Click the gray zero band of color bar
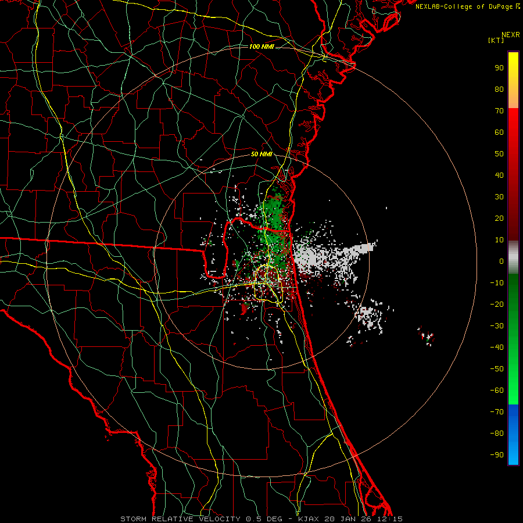Image resolution: width=523 pixels, height=523 pixels. pos(513,257)
